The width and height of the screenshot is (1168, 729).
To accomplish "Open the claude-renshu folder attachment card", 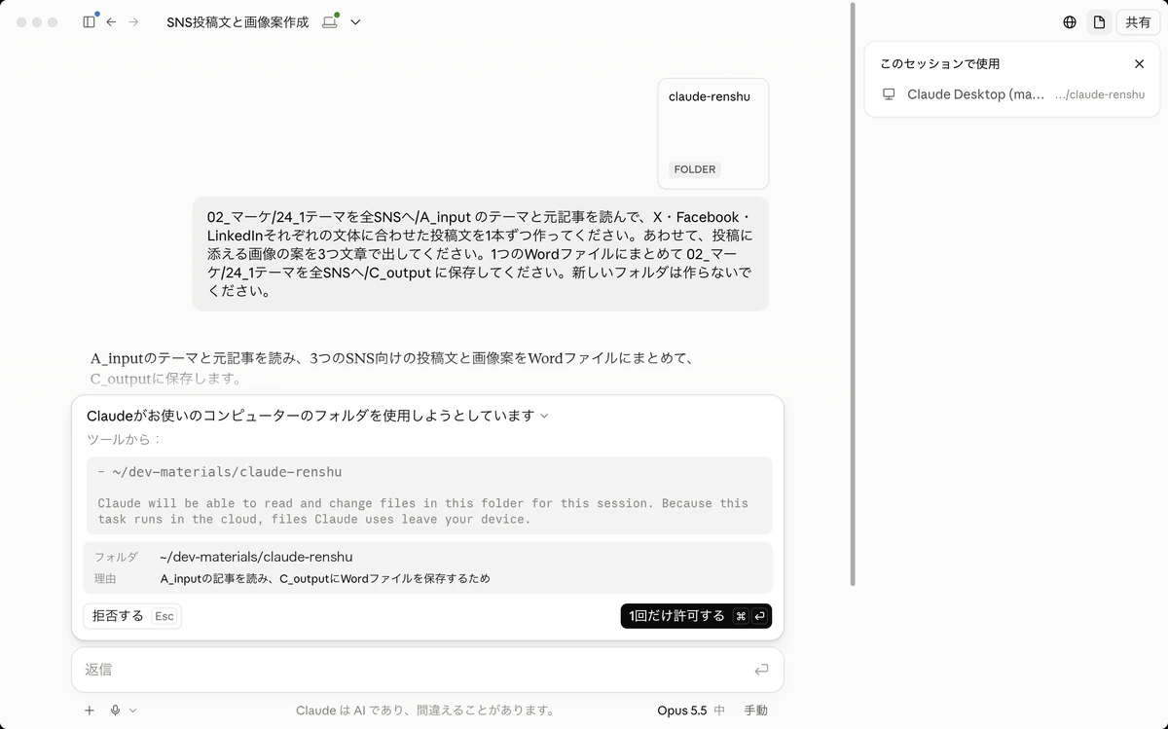I will (x=712, y=133).
